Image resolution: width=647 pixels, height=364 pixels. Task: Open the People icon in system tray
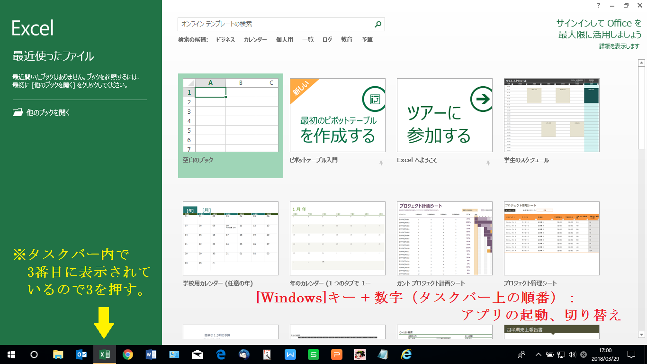coord(521,354)
